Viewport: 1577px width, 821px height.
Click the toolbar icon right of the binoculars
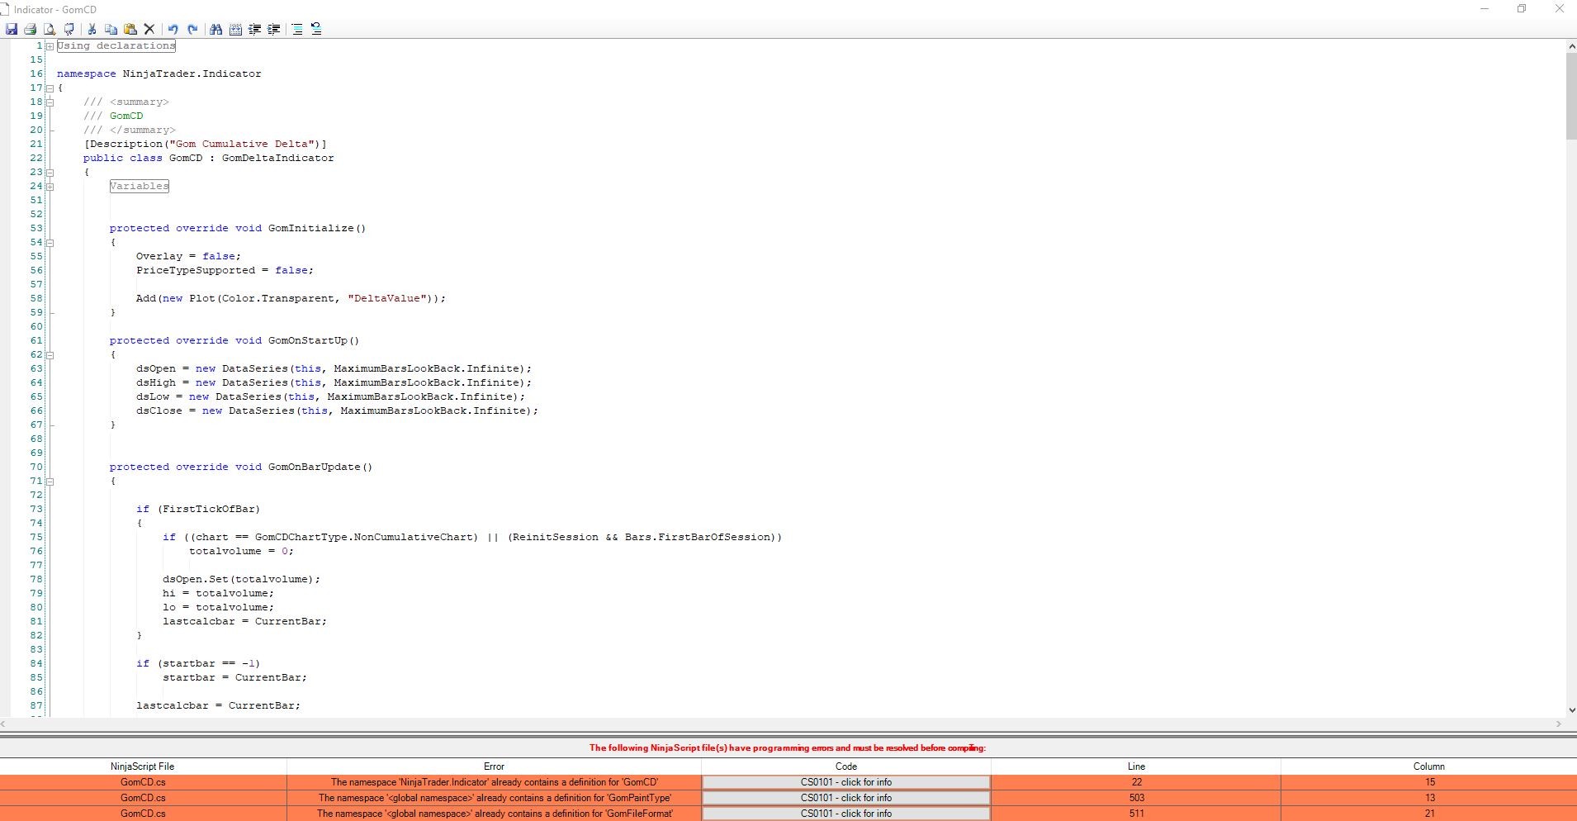click(x=235, y=30)
